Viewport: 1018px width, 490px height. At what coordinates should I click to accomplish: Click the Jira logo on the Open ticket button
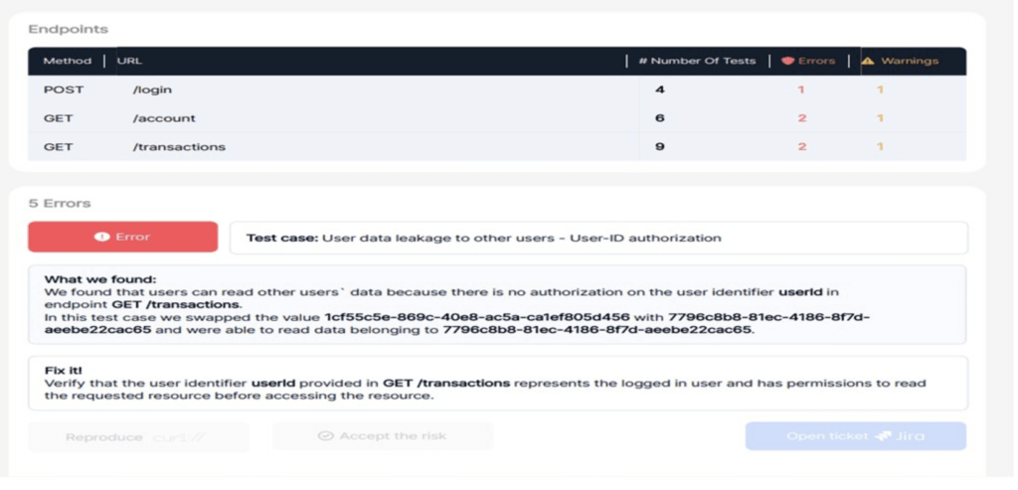coord(882,436)
